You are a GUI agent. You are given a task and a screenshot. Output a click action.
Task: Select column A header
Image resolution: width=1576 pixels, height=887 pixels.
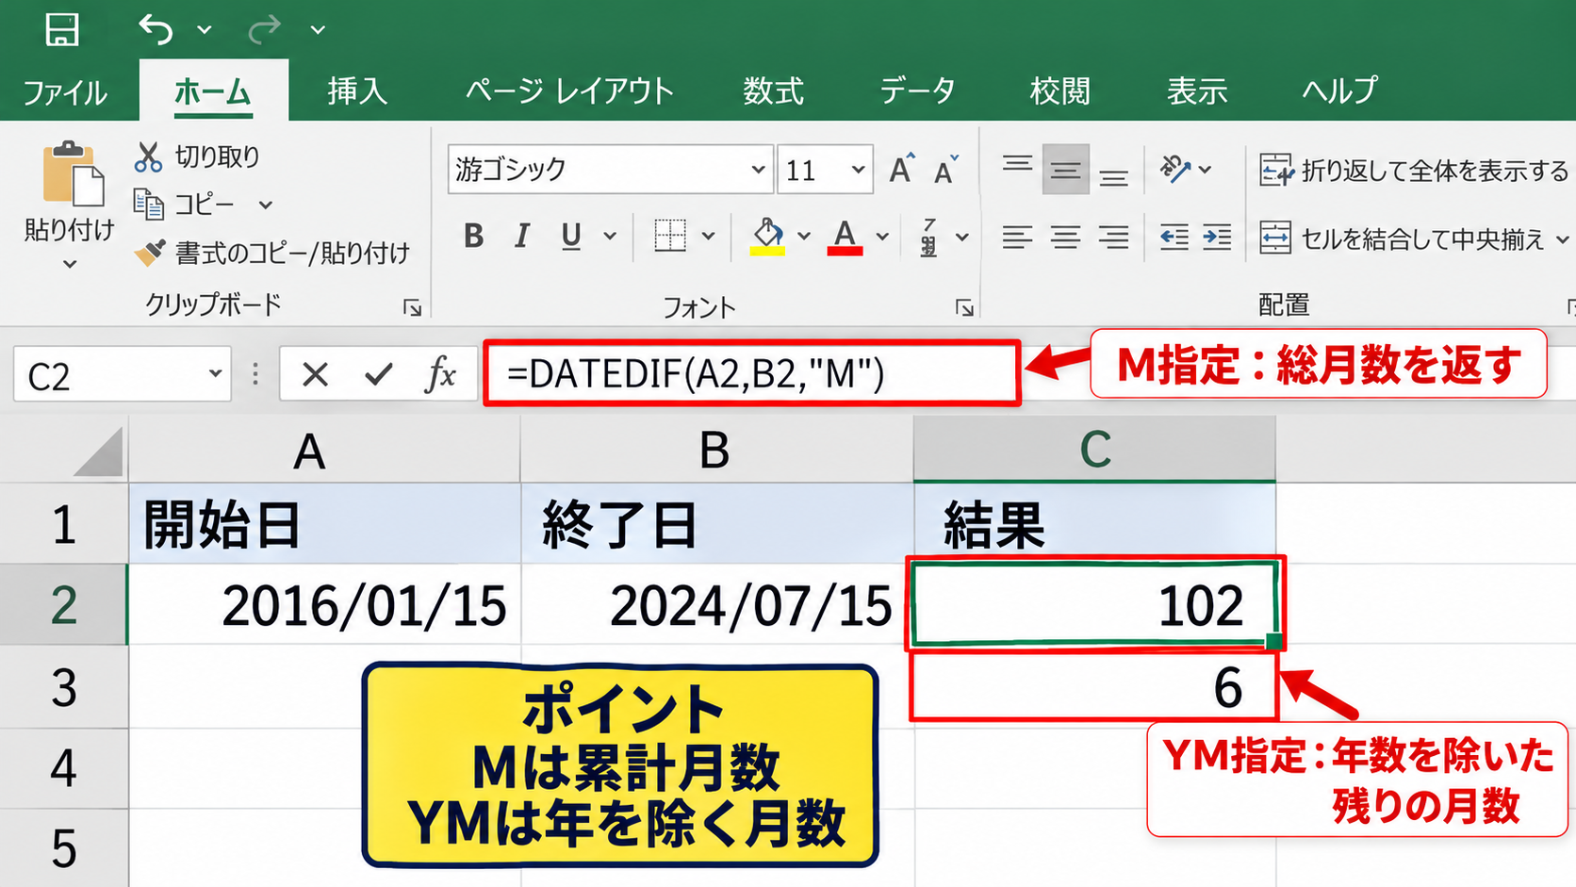pyautogui.click(x=324, y=450)
